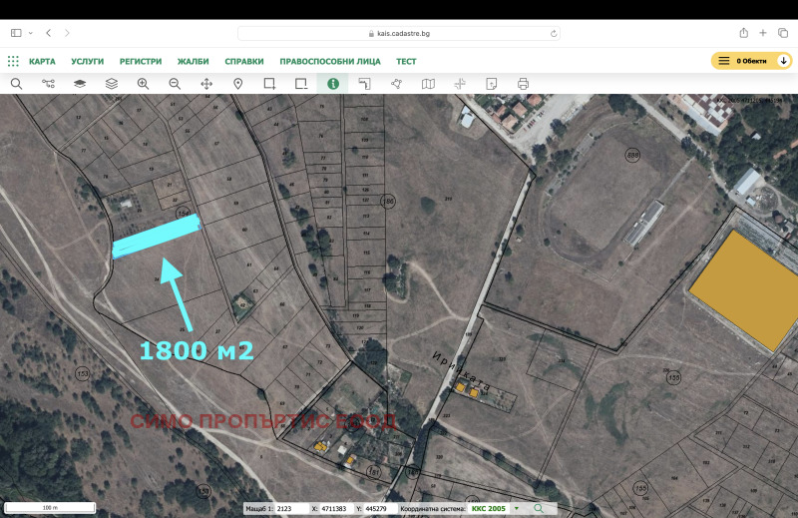Image resolution: width=798 pixels, height=518 pixels.
Task: Open the СПРАВКИ menu
Action: (x=244, y=61)
